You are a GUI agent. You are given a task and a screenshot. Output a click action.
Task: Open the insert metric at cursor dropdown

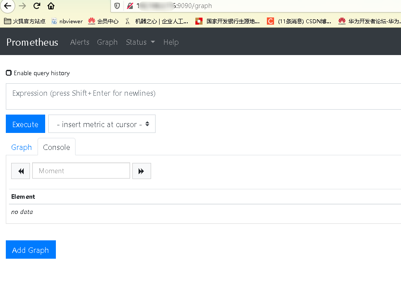[102, 124]
